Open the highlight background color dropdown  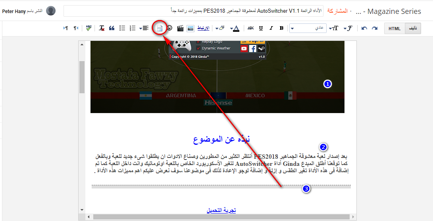[220, 28]
